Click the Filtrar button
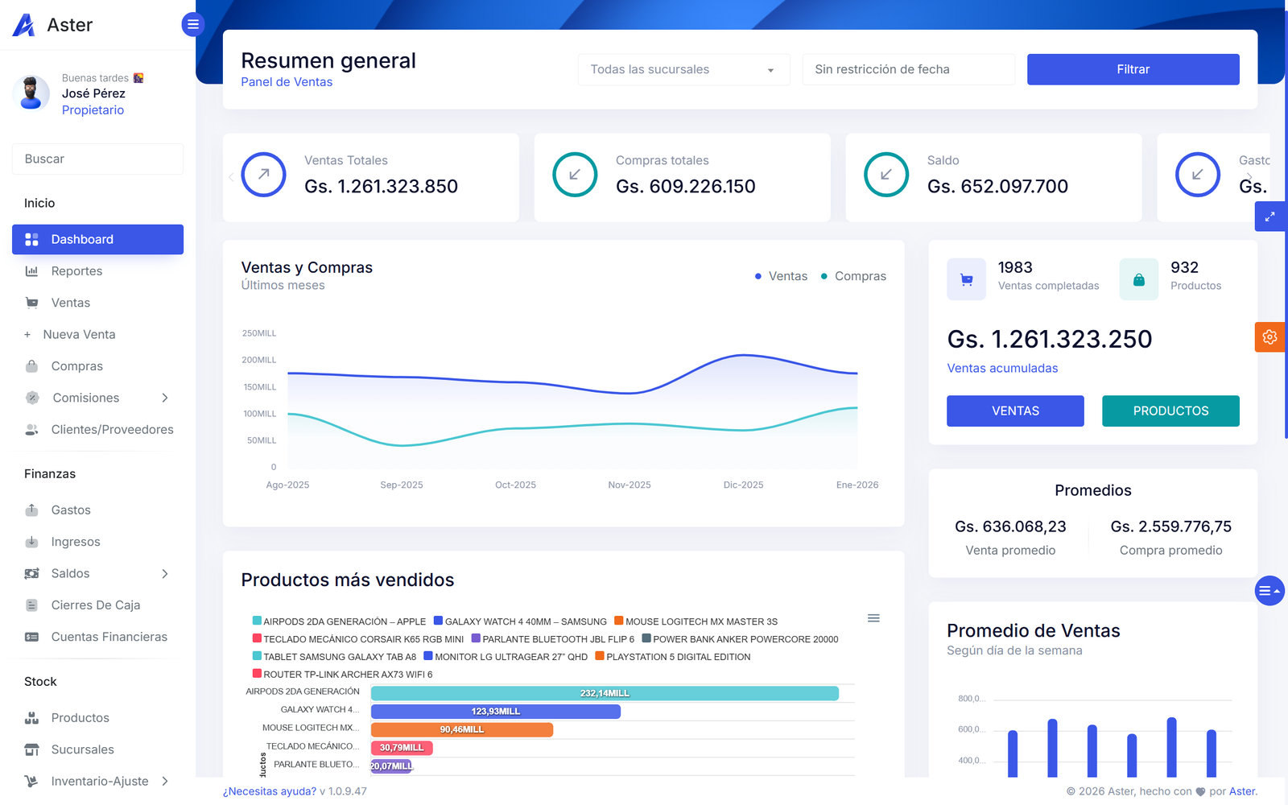 click(1132, 69)
